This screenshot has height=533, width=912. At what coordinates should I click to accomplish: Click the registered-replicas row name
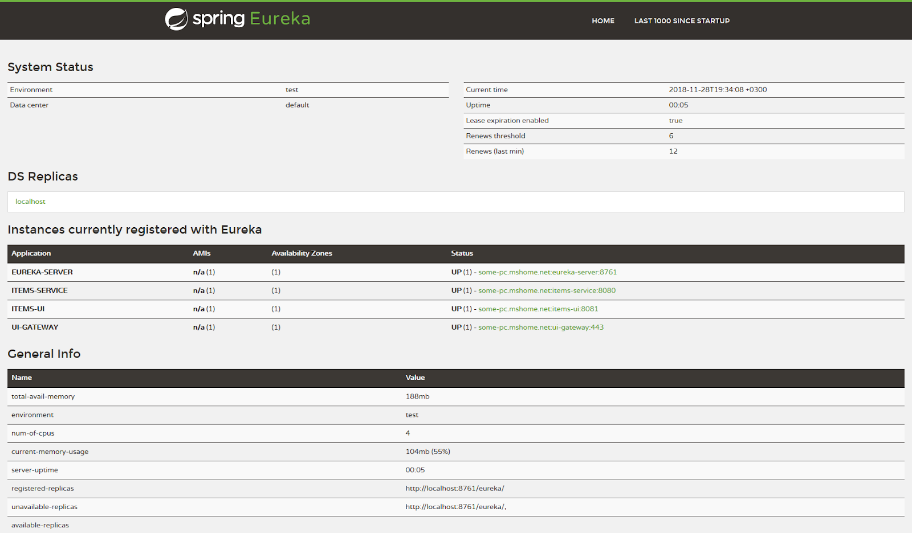43,489
